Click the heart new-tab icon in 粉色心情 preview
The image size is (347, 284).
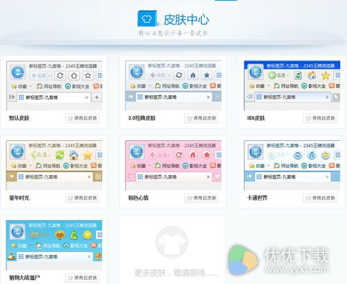click(x=217, y=176)
